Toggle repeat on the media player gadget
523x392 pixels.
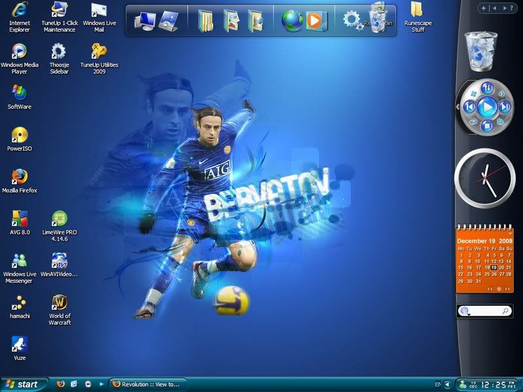(473, 122)
